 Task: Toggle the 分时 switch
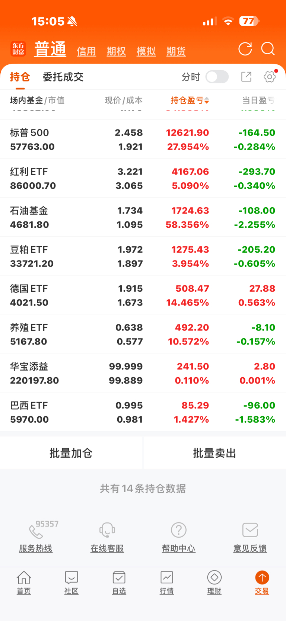click(217, 77)
